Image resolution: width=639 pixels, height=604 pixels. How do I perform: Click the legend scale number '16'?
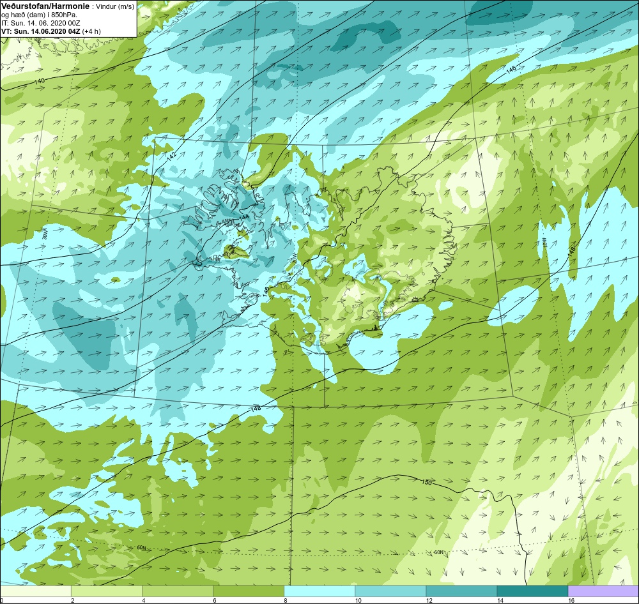point(571,600)
